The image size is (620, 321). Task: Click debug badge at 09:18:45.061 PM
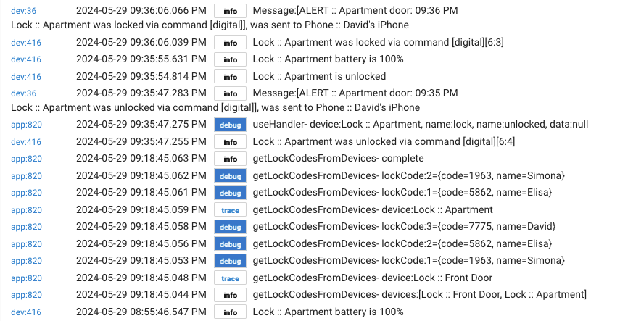click(230, 193)
